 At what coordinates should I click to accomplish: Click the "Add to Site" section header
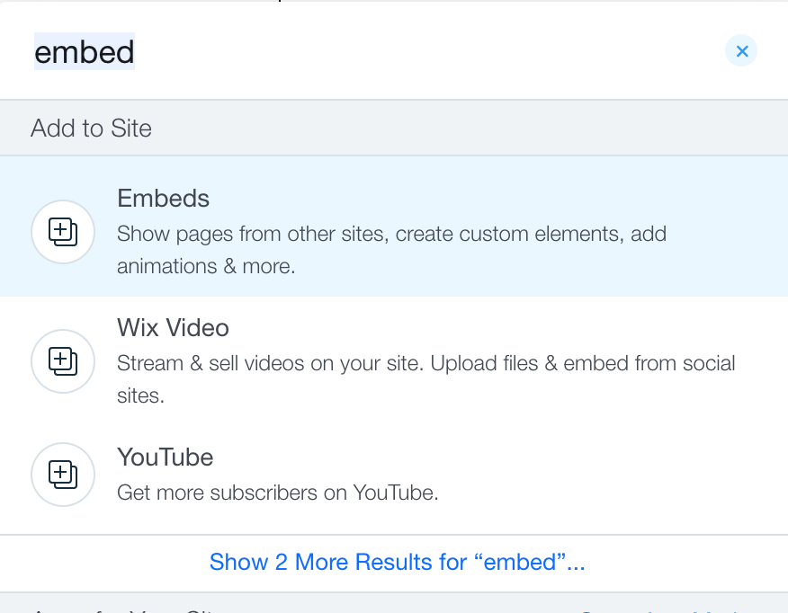pyautogui.click(x=91, y=129)
